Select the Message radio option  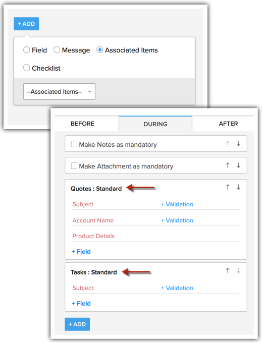point(57,50)
